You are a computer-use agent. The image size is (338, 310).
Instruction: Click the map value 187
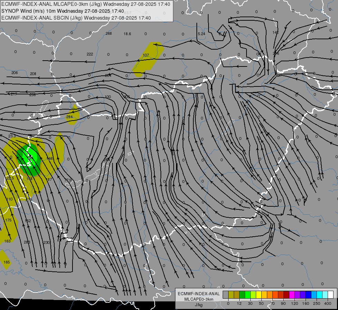click(x=49, y=179)
